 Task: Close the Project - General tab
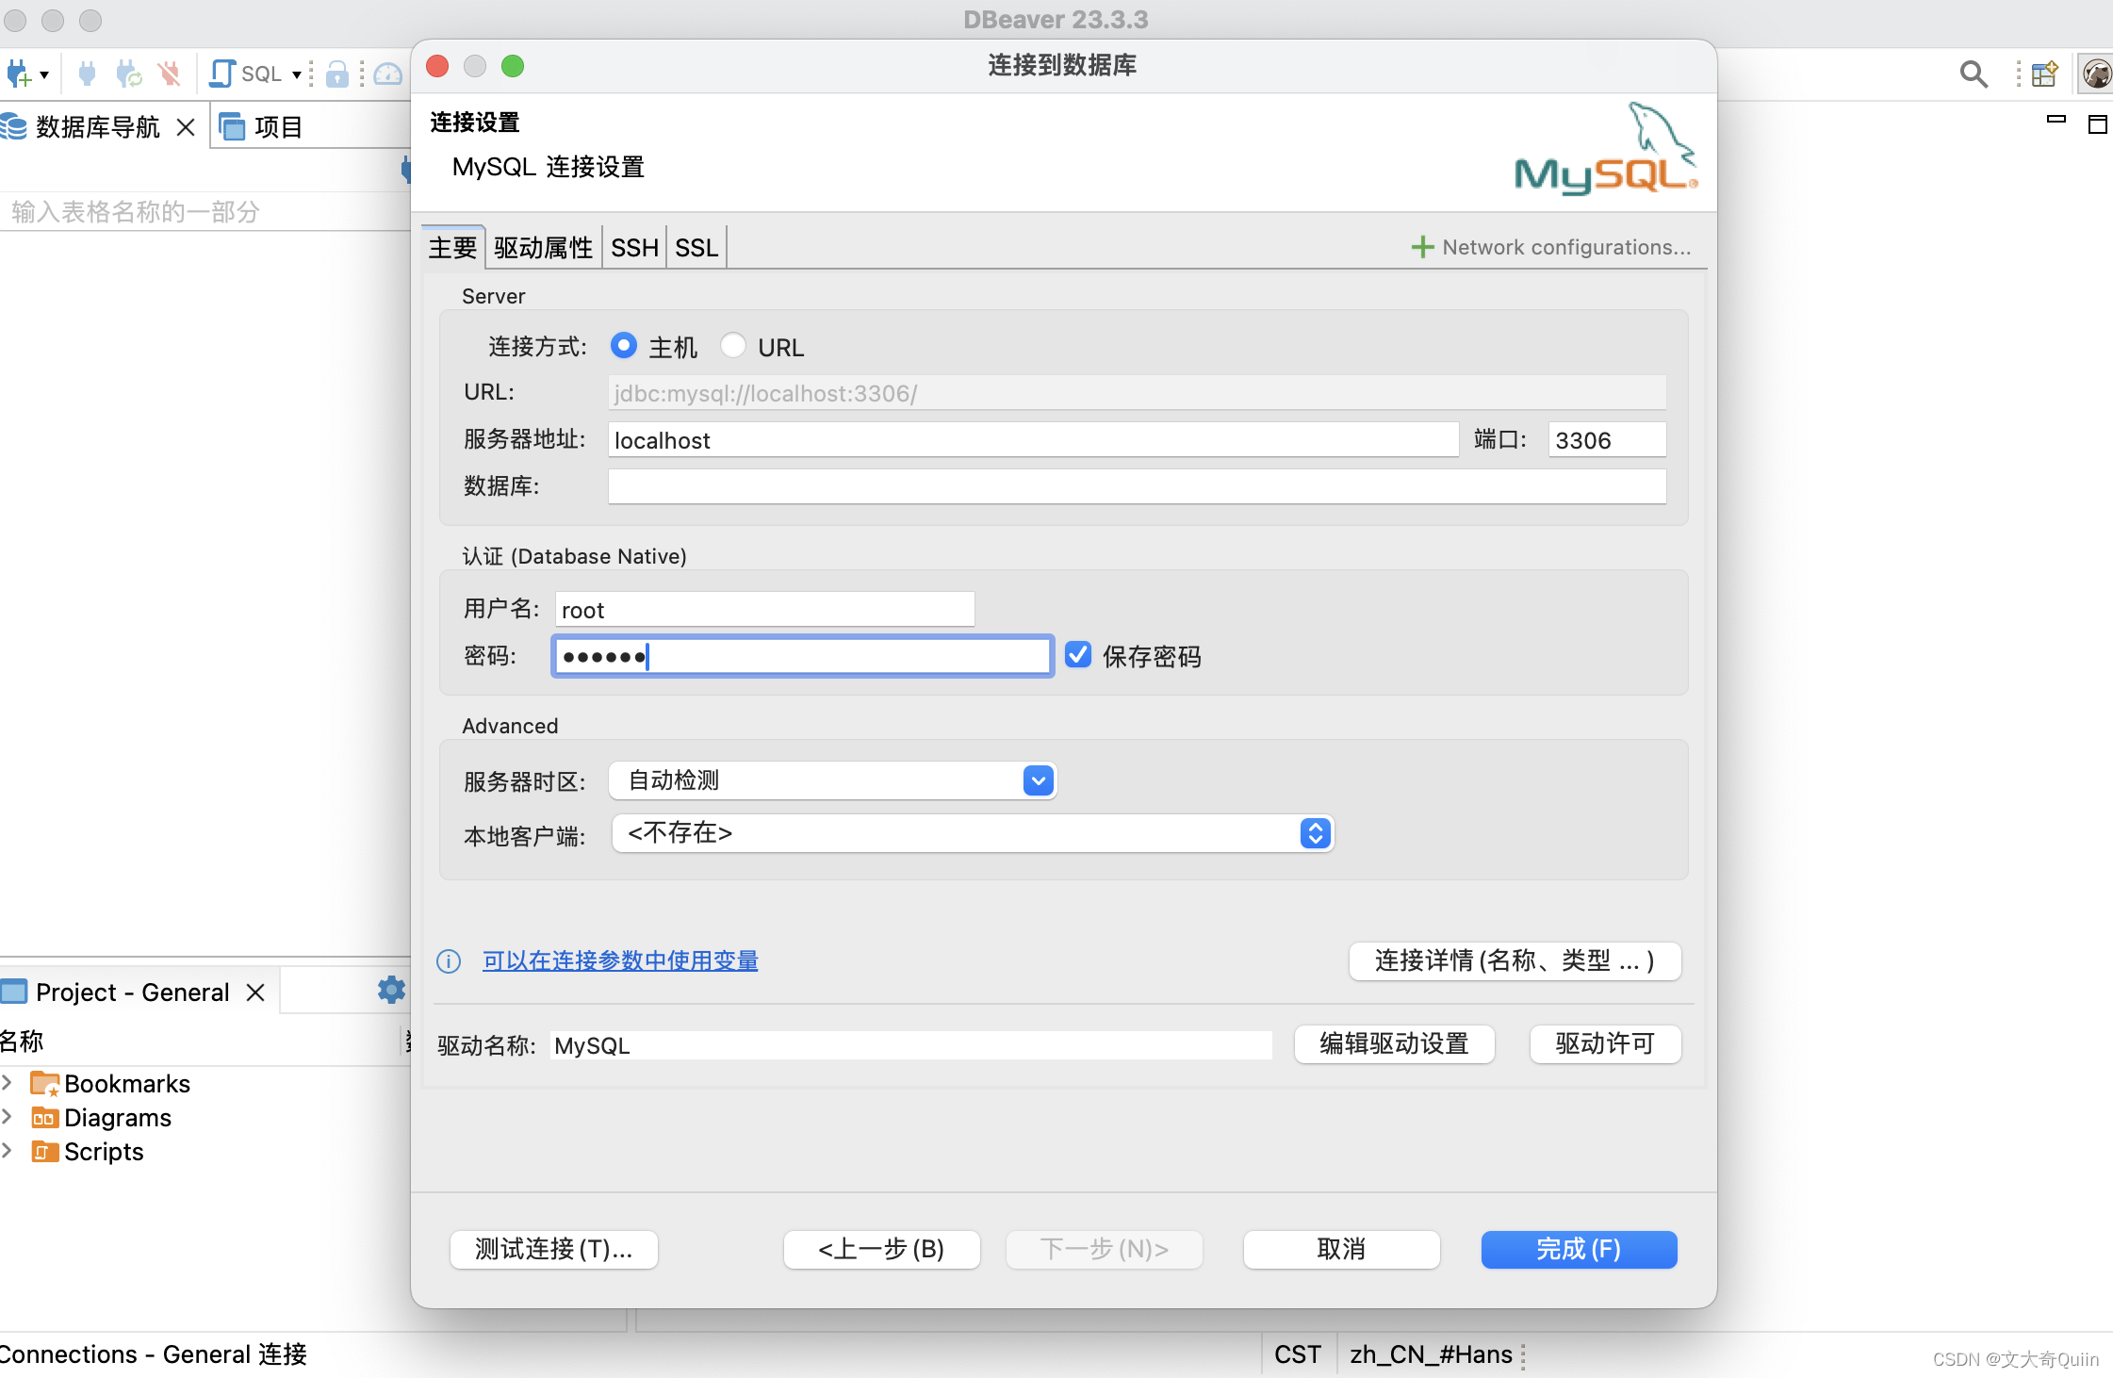(x=255, y=992)
